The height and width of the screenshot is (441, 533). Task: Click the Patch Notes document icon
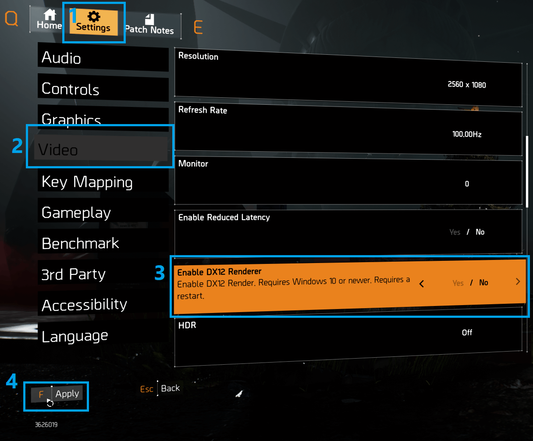tap(149, 19)
